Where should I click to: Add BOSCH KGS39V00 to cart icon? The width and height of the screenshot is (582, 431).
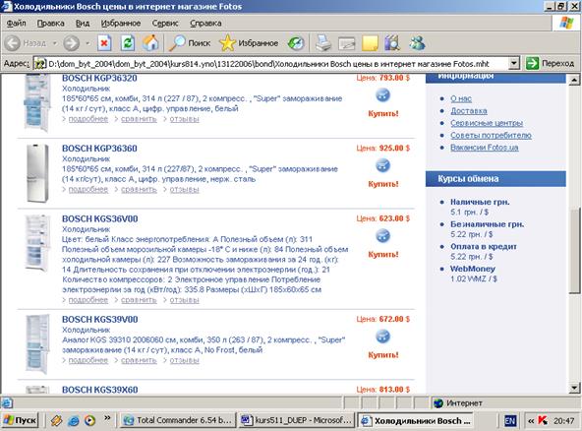point(382,337)
